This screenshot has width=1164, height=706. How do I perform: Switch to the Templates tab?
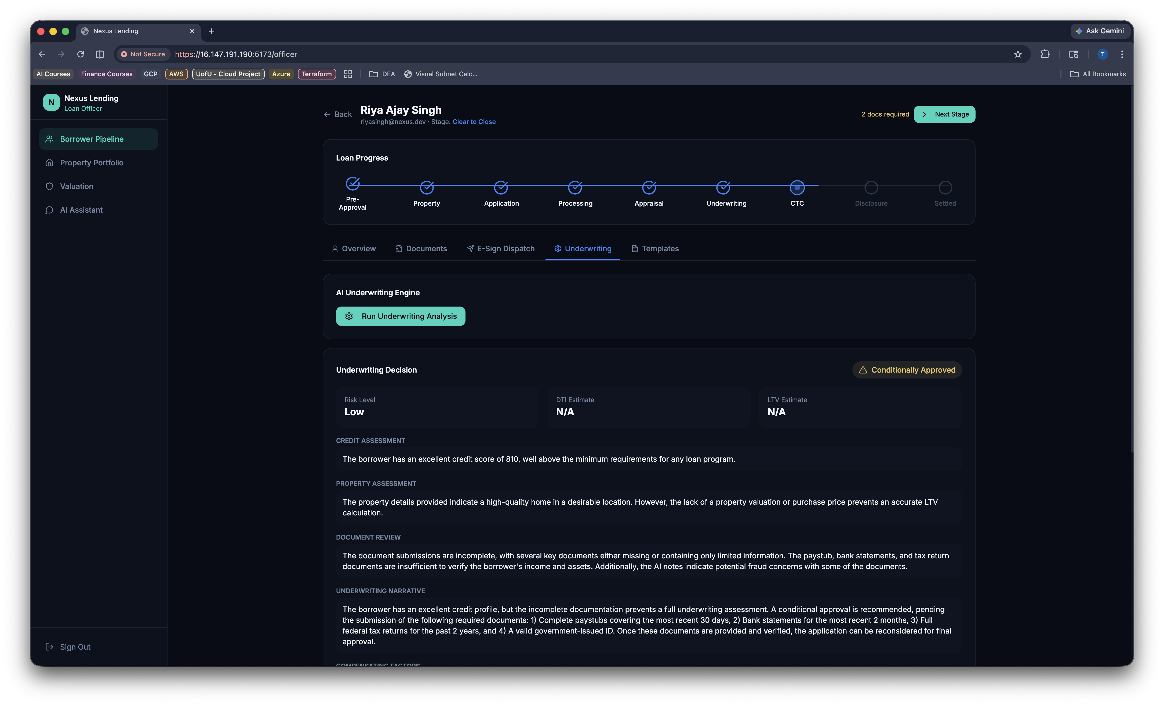pos(655,248)
